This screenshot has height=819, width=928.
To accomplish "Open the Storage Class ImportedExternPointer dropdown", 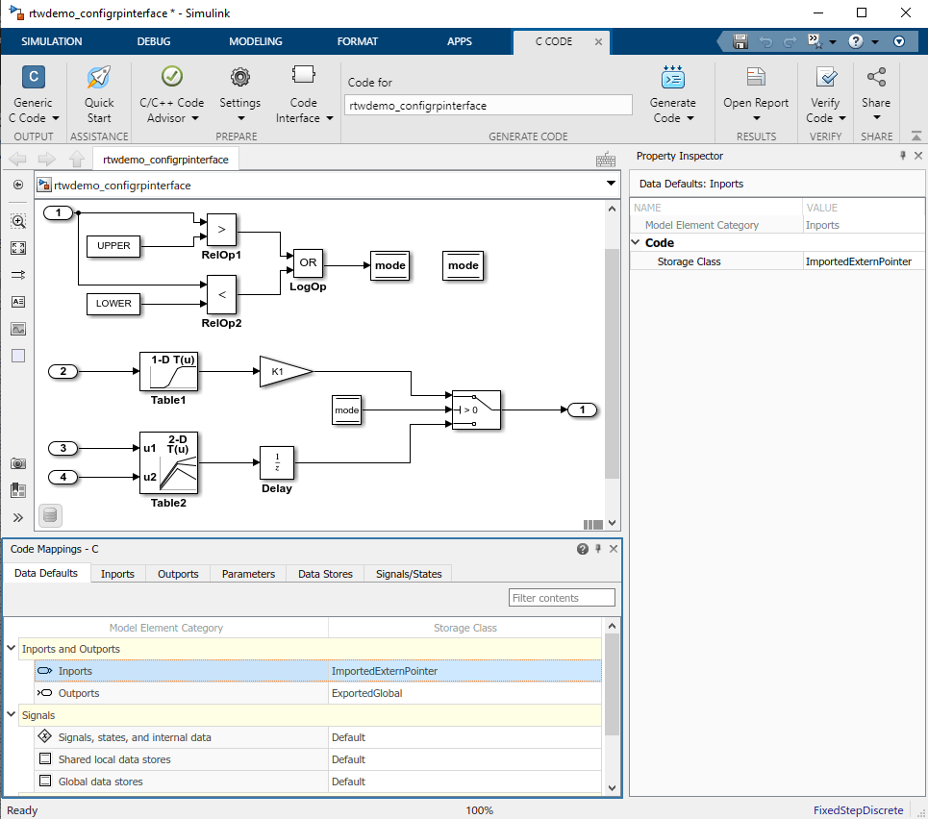I will [858, 261].
